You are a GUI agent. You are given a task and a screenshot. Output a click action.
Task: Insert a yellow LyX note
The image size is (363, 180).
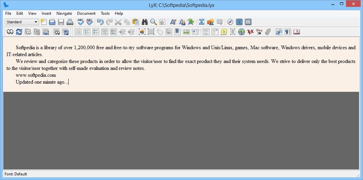[224, 32]
